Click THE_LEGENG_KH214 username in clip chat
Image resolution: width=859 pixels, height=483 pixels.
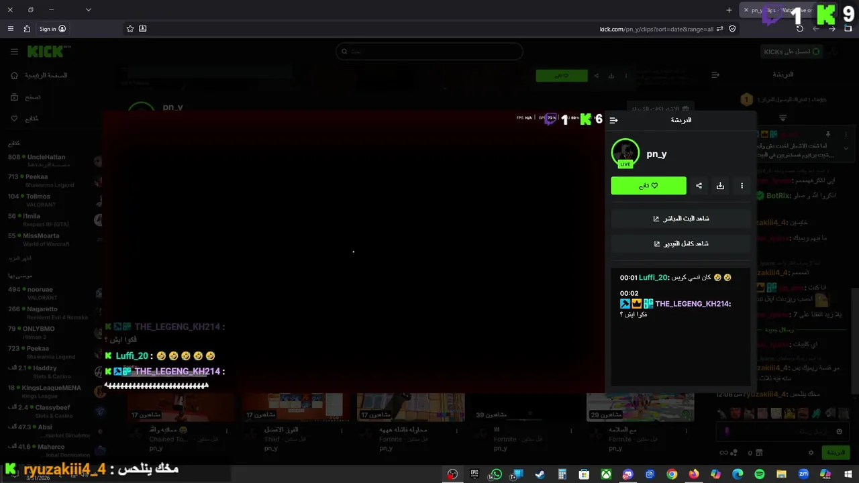point(693,304)
